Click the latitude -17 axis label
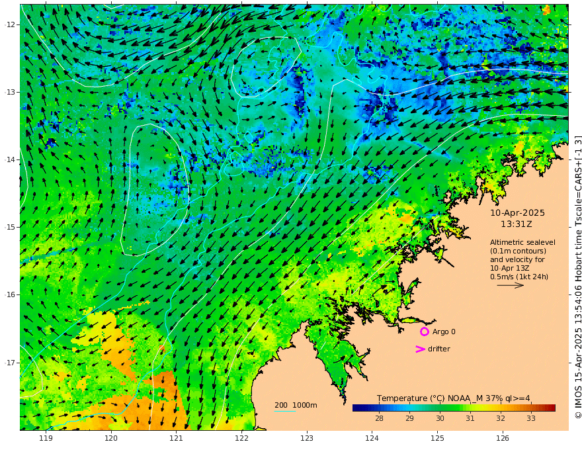 click(x=10, y=363)
